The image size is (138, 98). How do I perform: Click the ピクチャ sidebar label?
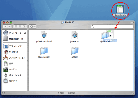(x=13, y=81)
